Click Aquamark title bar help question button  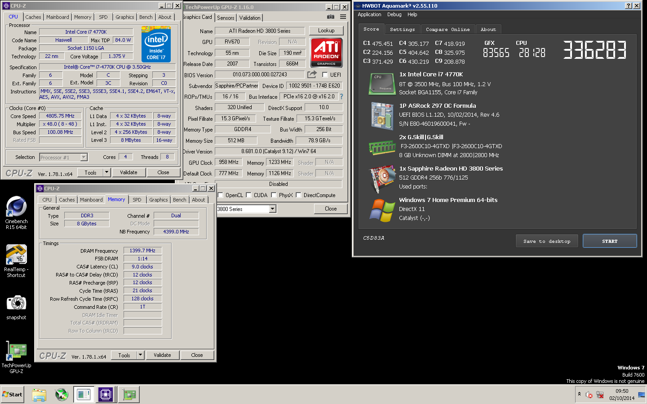(628, 6)
